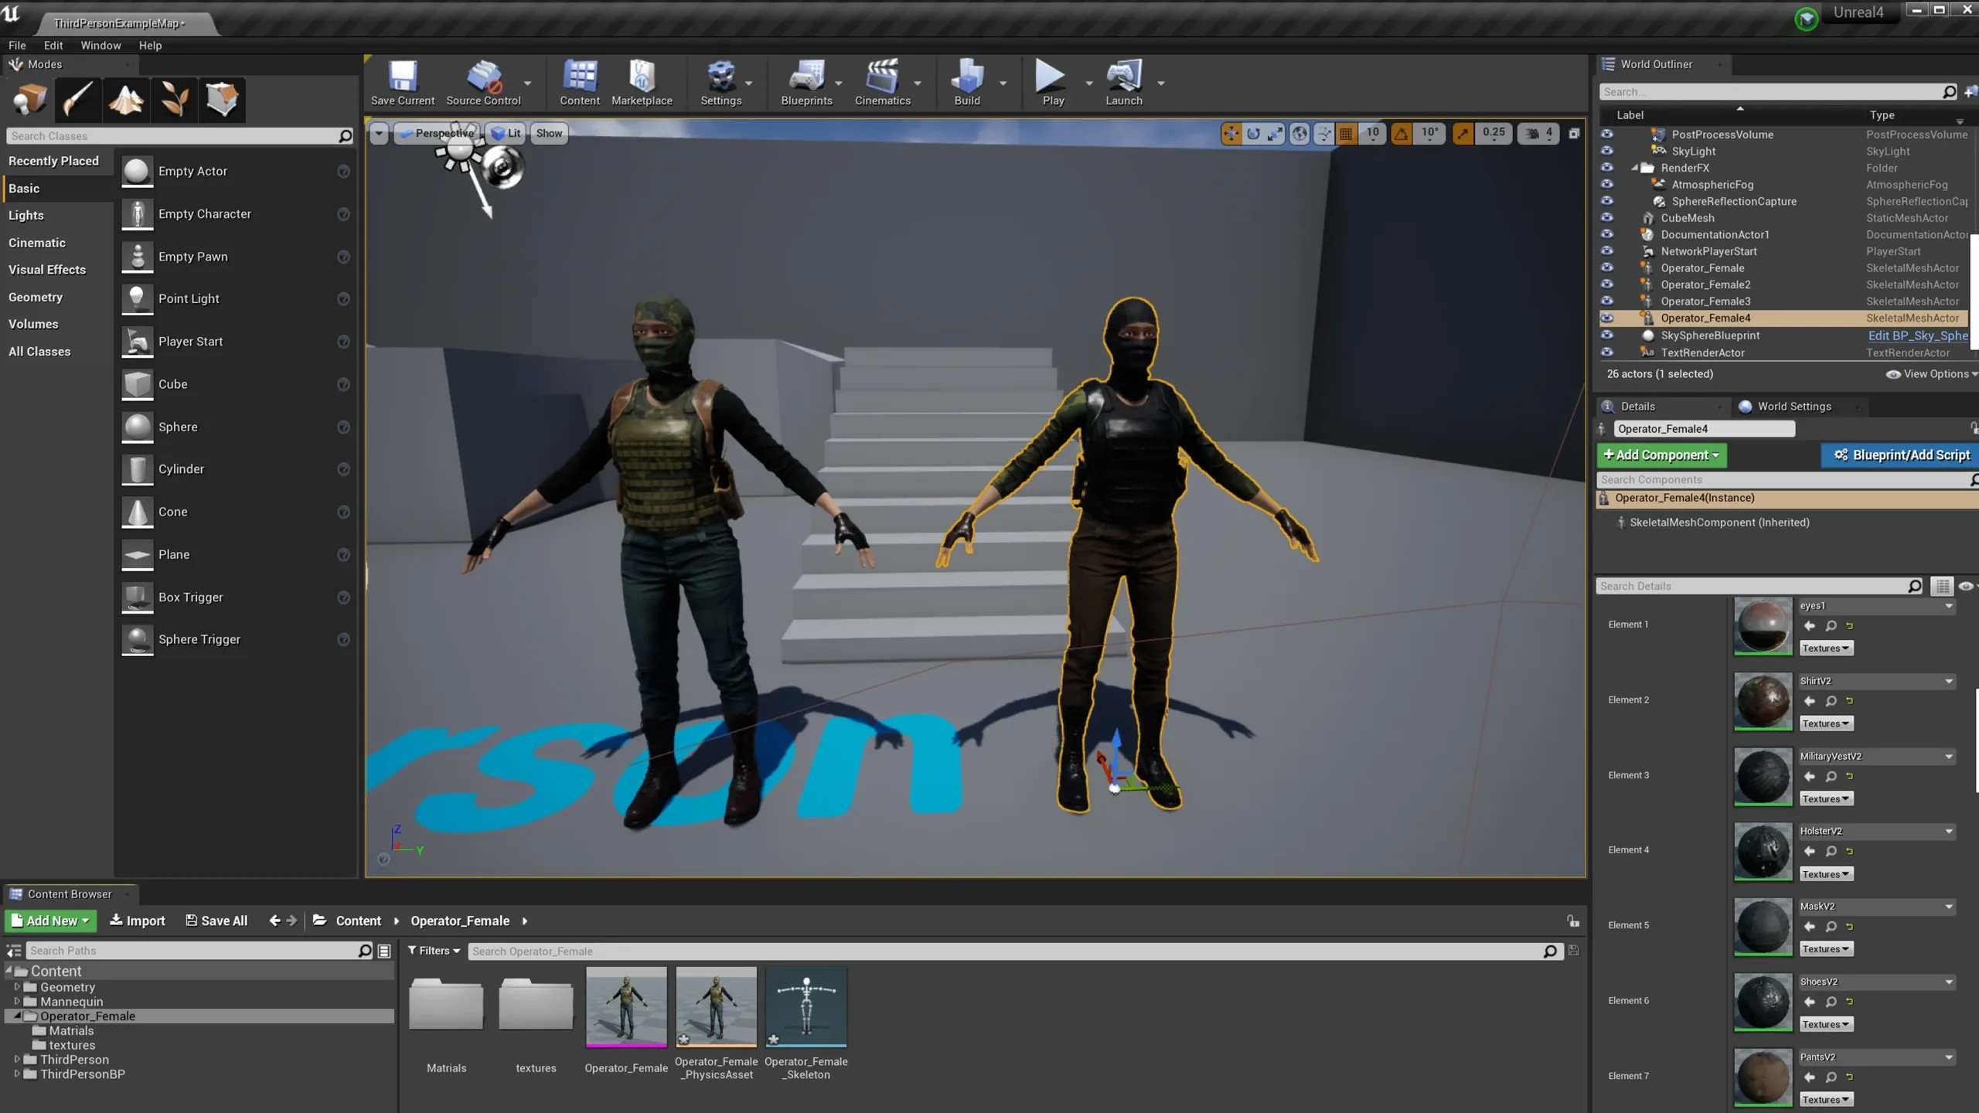Select the scale gizmo tool in viewport
The width and height of the screenshot is (1979, 1113).
pyautogui.click(x=1275, y=134)
